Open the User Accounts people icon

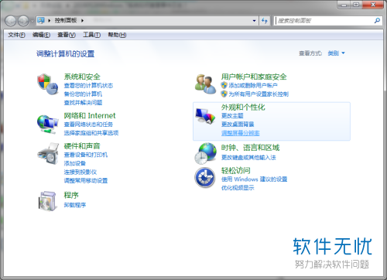[206, 84]
